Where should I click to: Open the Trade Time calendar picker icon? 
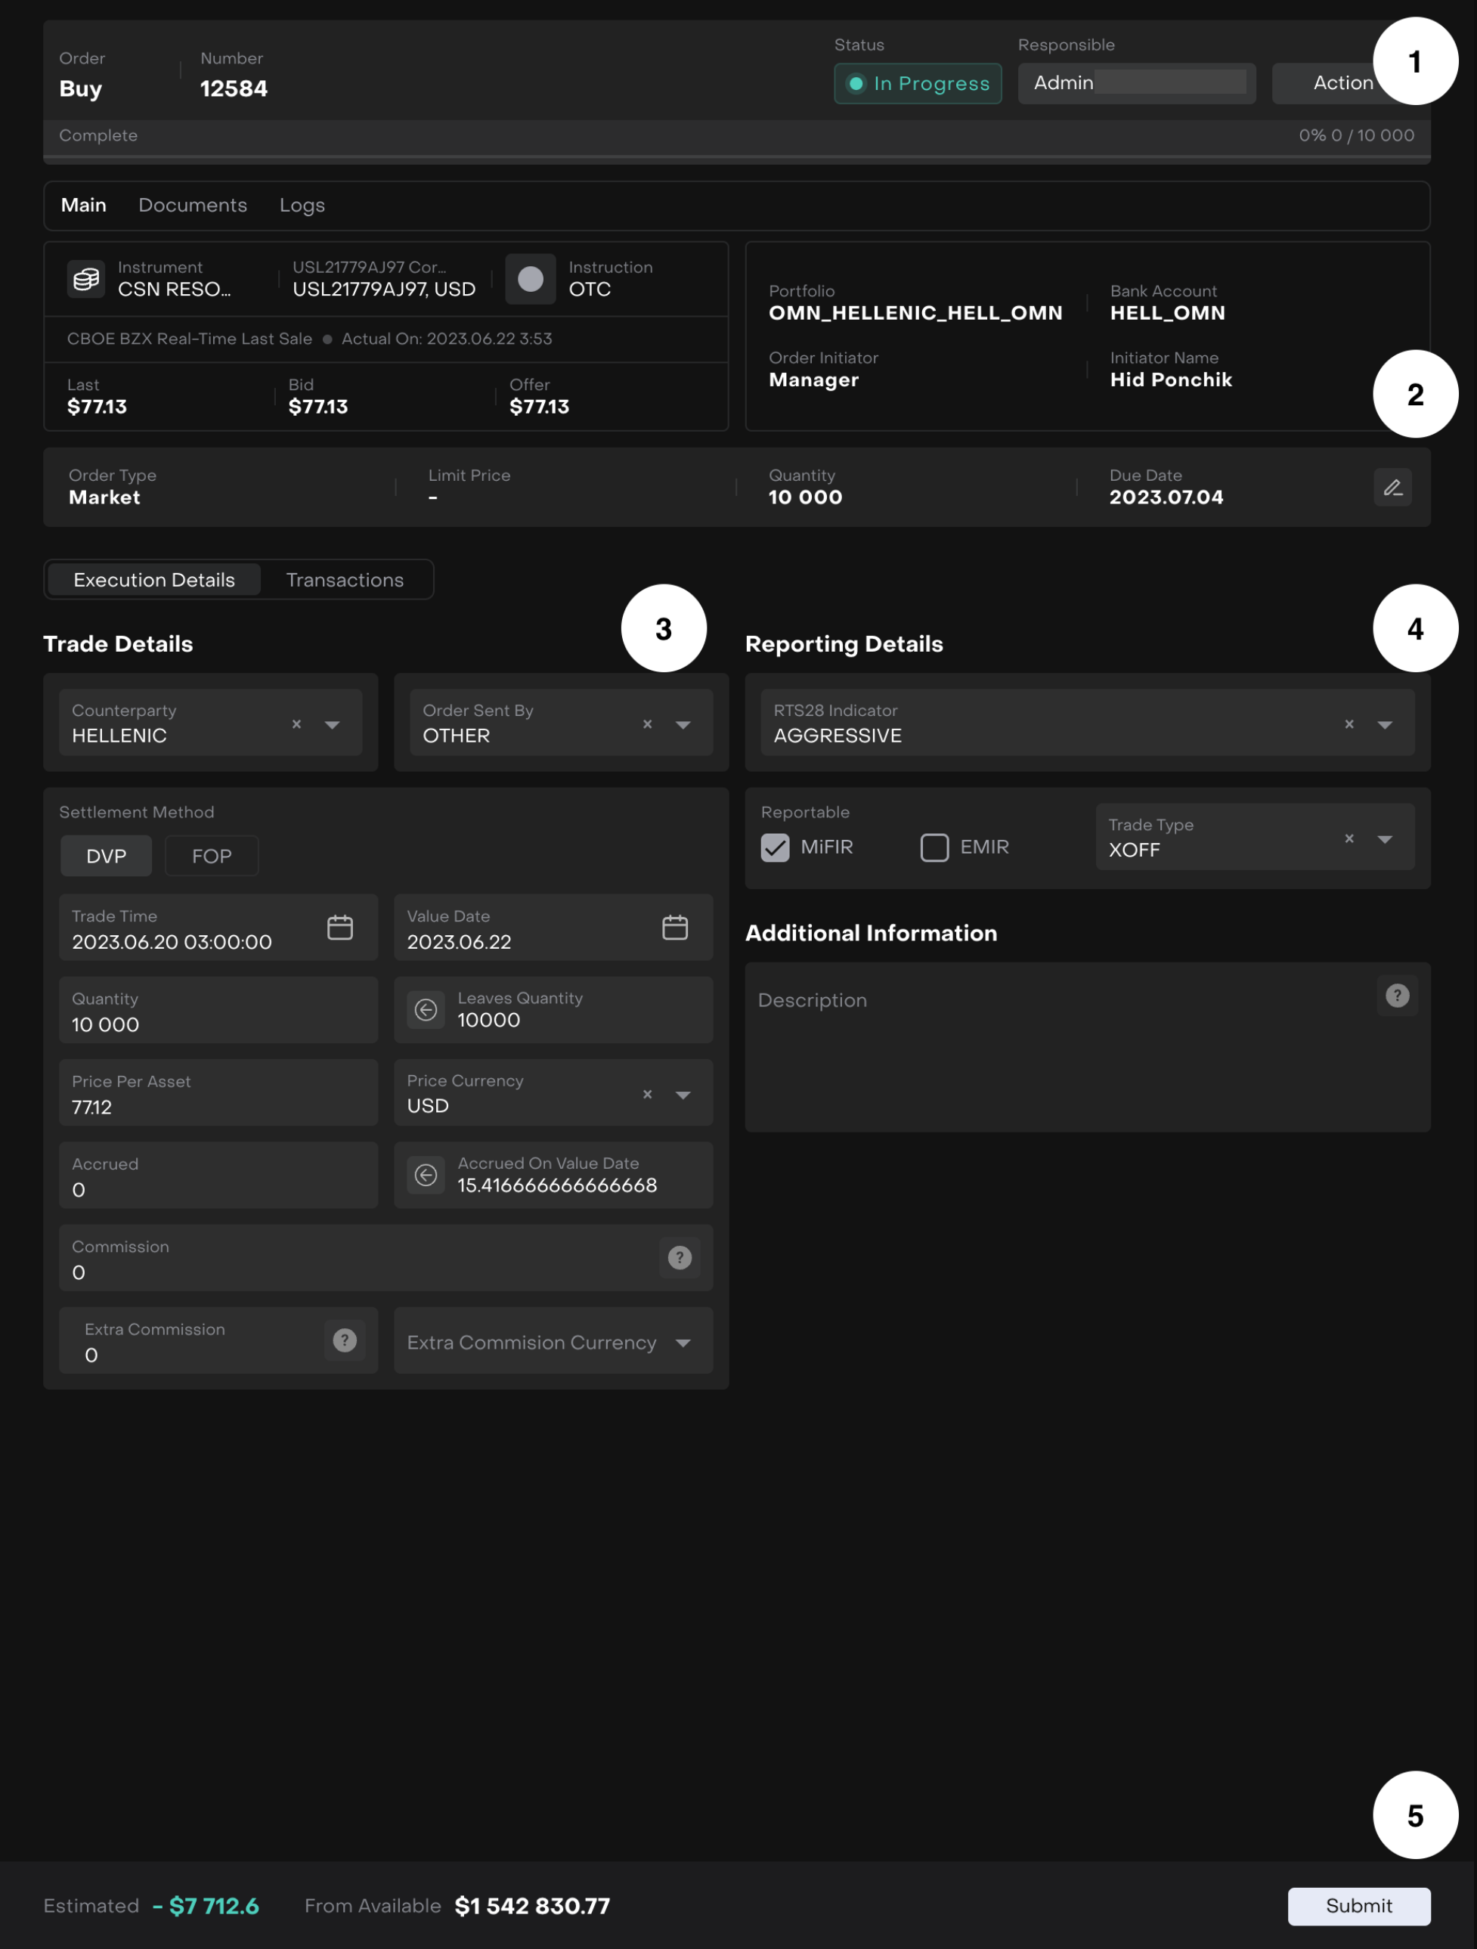[x=340, y=927]
